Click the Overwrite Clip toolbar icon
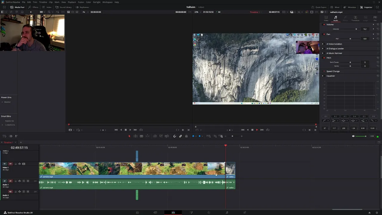 pos(161,136)
